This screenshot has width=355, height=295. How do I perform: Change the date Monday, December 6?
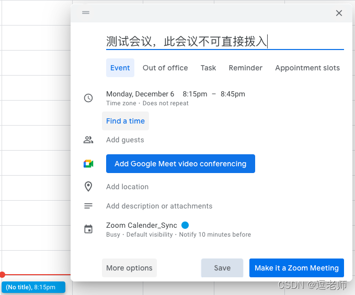[x=140, y=94]
